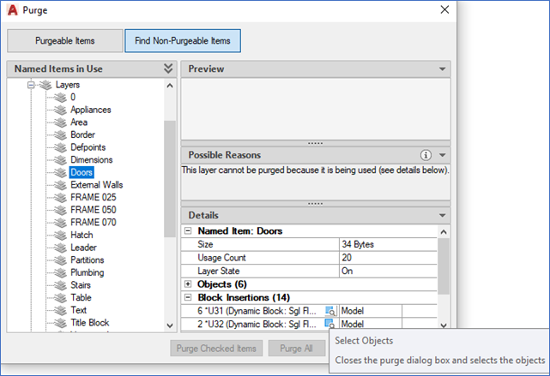Select objects for 6 *U31 block row
The width and height of the screenshot is (550, 376).
[330, 311]
